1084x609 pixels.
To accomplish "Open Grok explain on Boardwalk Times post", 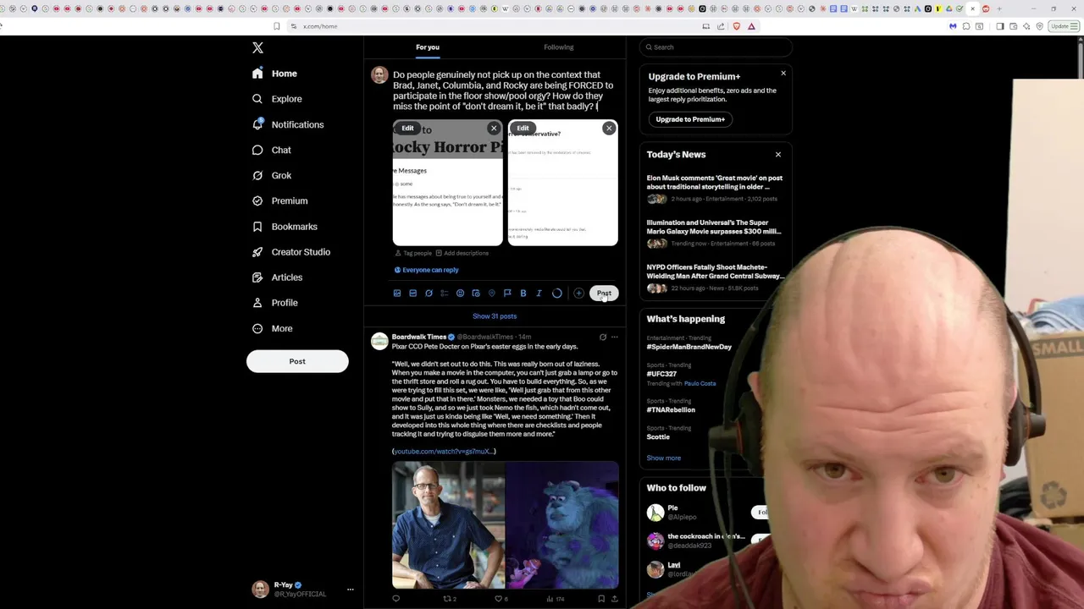I will (x=603, y=337).
